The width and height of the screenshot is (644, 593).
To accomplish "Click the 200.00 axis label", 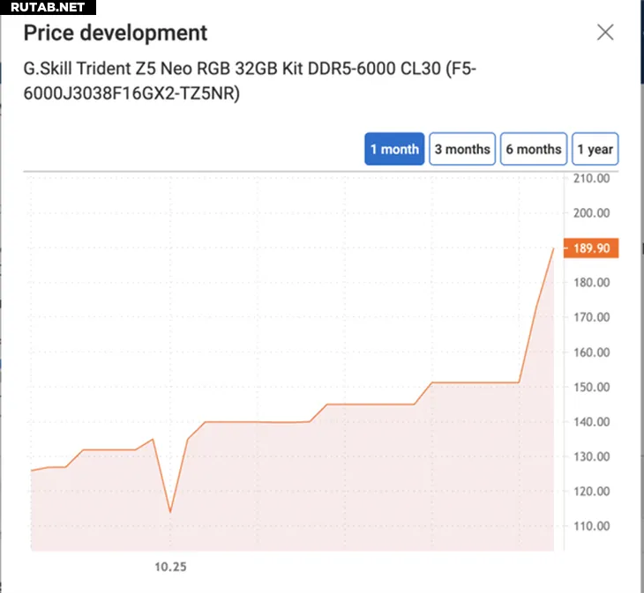I will point(591,213).
